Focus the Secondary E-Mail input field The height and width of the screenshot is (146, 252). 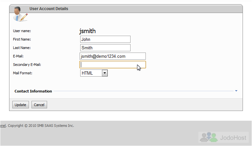[113, 65]
